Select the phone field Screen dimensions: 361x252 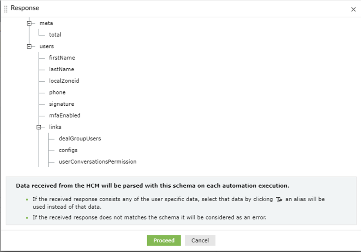[x=57, y=92]
